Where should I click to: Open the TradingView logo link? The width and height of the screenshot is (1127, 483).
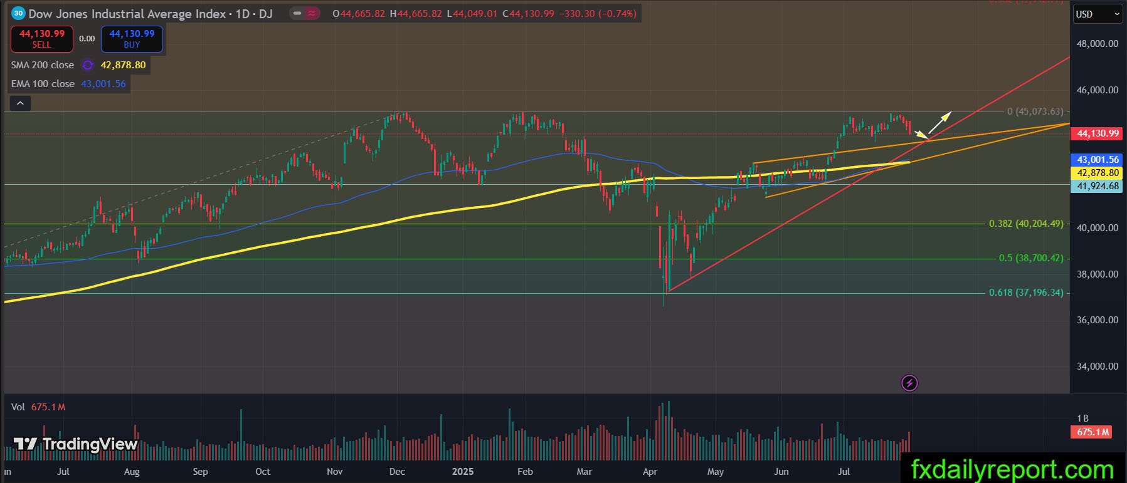pyautogui.click(x=75, y=444)
